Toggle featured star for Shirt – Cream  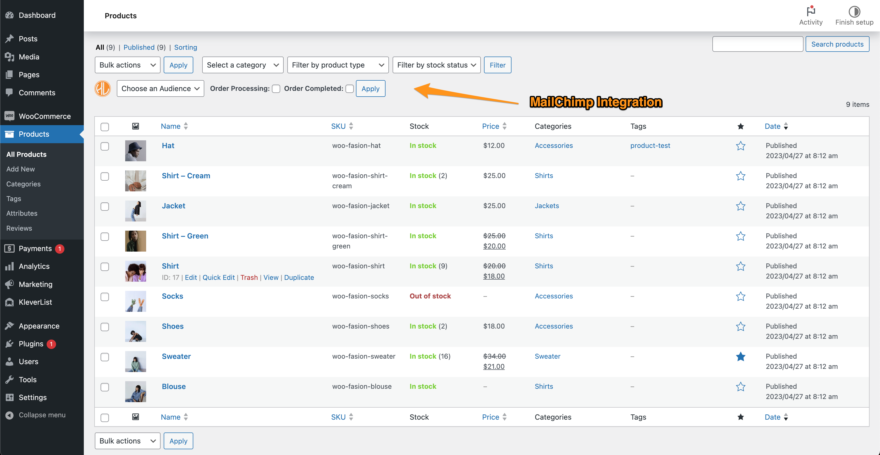(740, 176)
